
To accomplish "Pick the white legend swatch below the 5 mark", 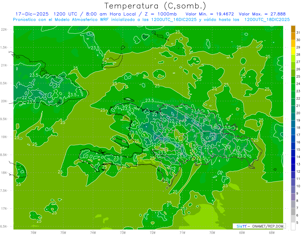I will [293, 226].
